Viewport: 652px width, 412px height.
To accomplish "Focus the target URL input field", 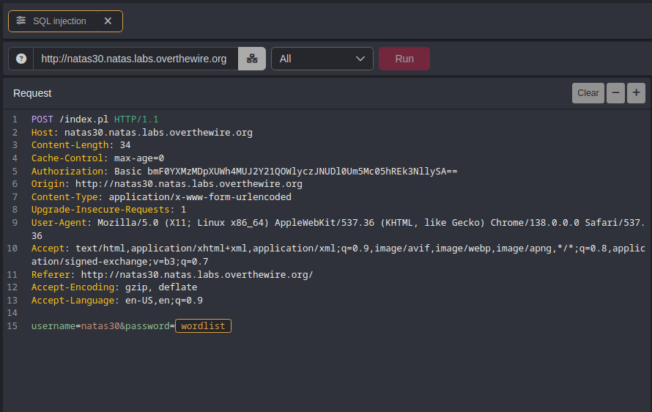I will point(134,59).
